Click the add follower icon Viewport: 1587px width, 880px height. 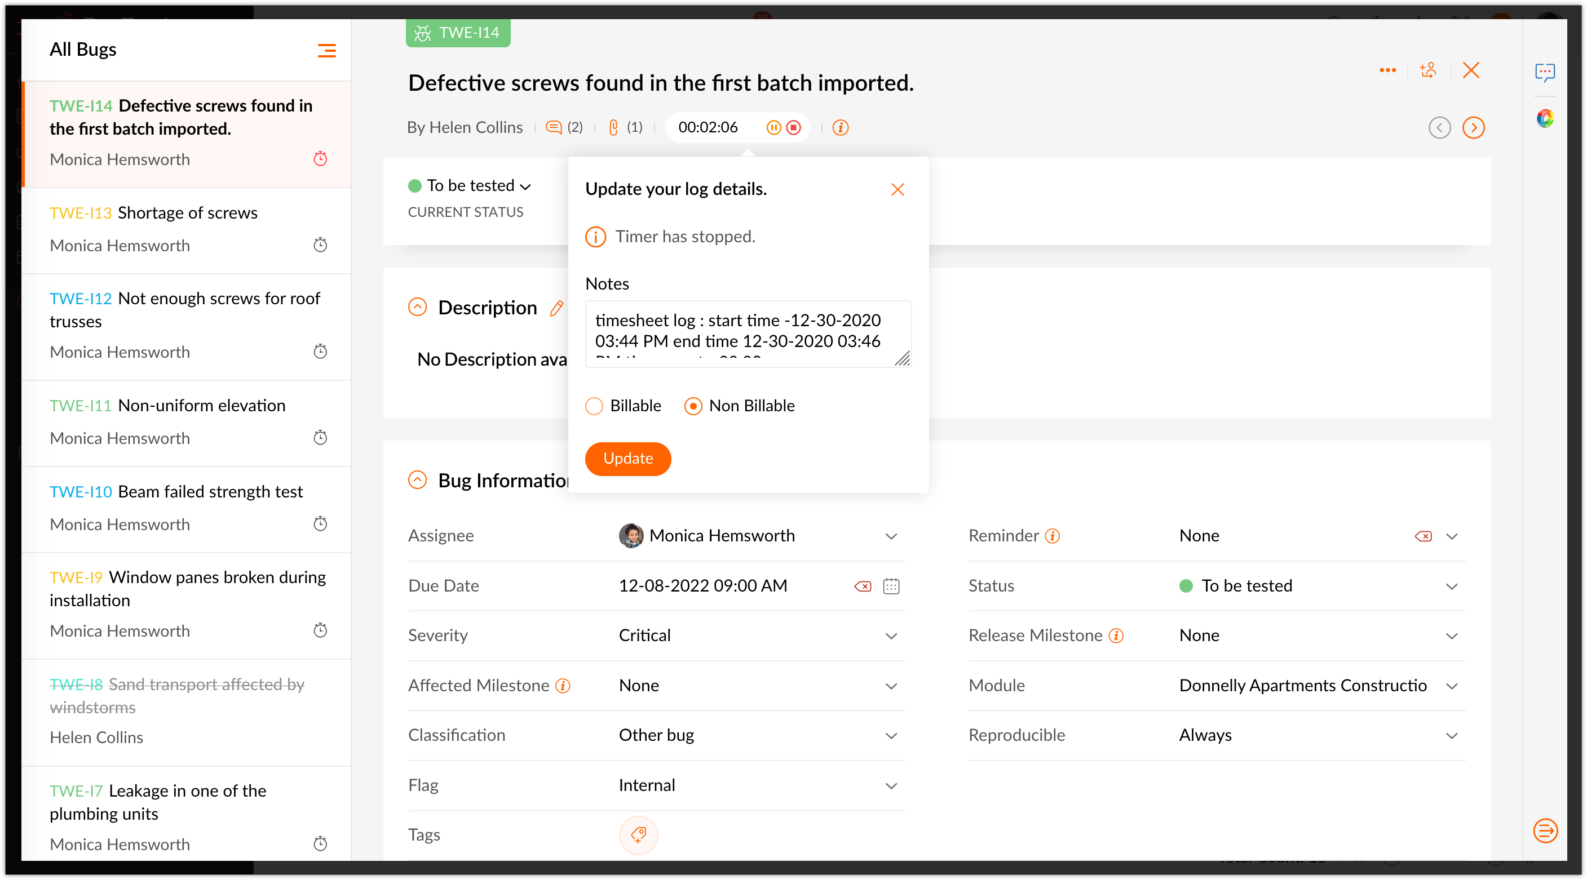[x=1428, y=70]
